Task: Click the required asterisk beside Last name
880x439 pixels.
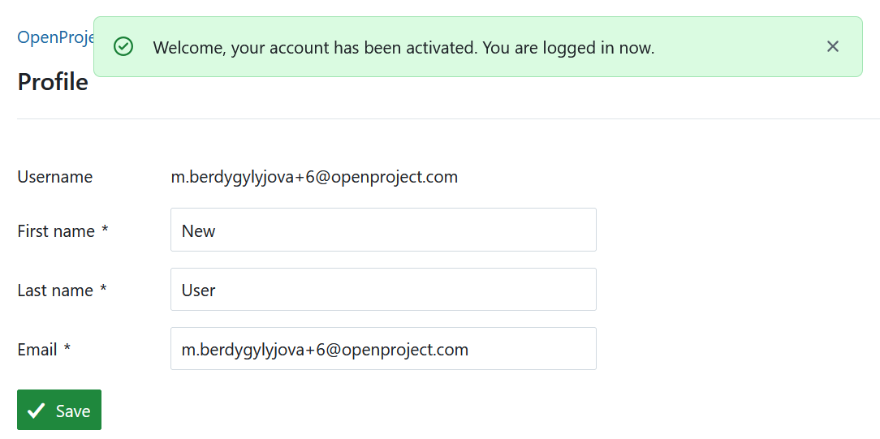Action: pos(103,291)
